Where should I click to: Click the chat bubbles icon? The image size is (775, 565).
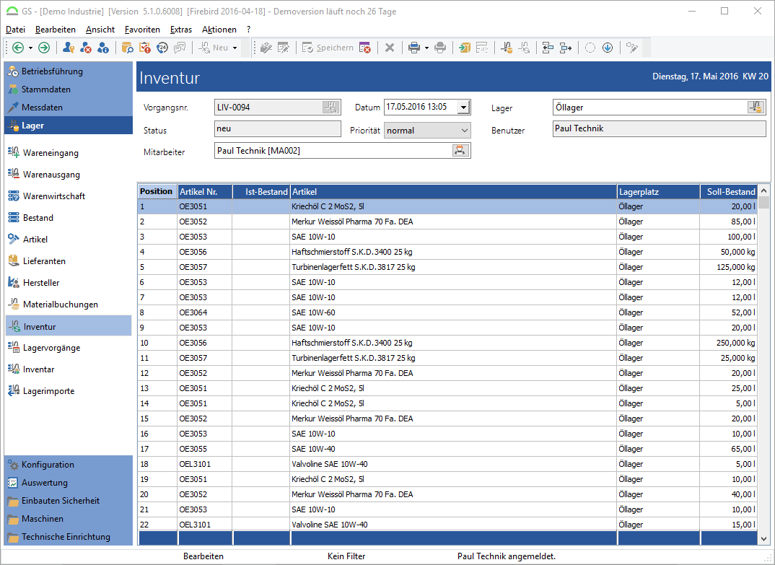pos(180,48)
